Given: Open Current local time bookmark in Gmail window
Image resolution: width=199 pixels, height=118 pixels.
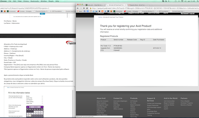Looking at the screenshot, I should tap(70, 11).
